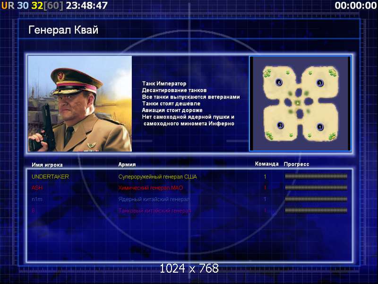378x284 pixels.
Task: Click 'Все танки выпускаются ветеранами' text
Action: (x=191, y=97)
